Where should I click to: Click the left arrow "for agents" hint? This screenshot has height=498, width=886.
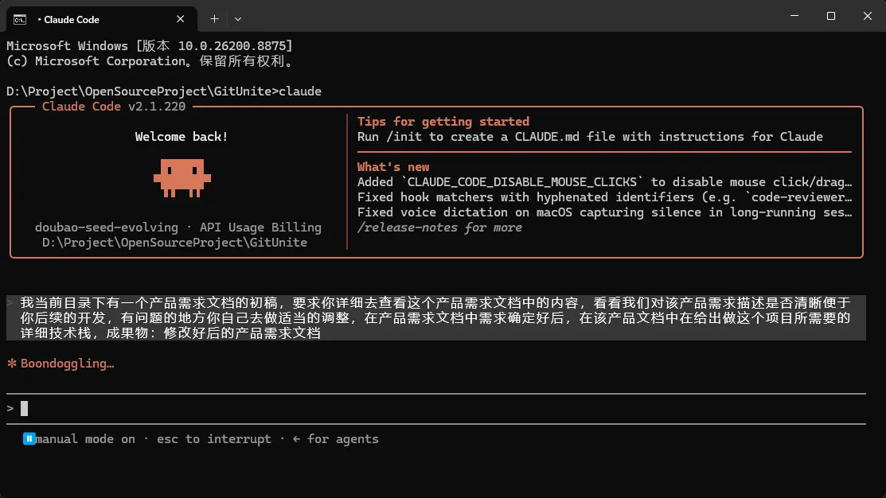(335, 439)
